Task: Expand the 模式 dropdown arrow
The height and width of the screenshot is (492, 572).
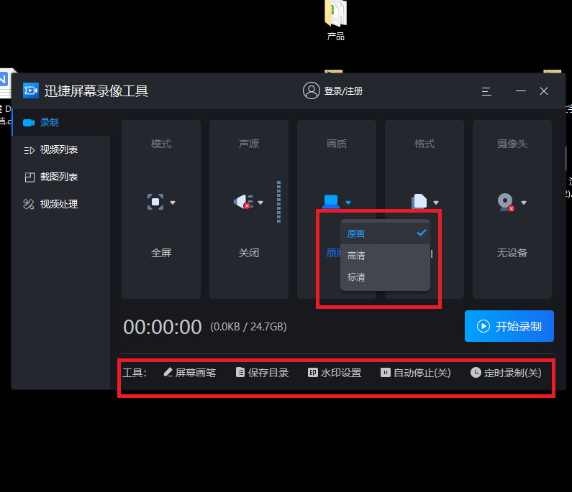Action: coord(173,203)
